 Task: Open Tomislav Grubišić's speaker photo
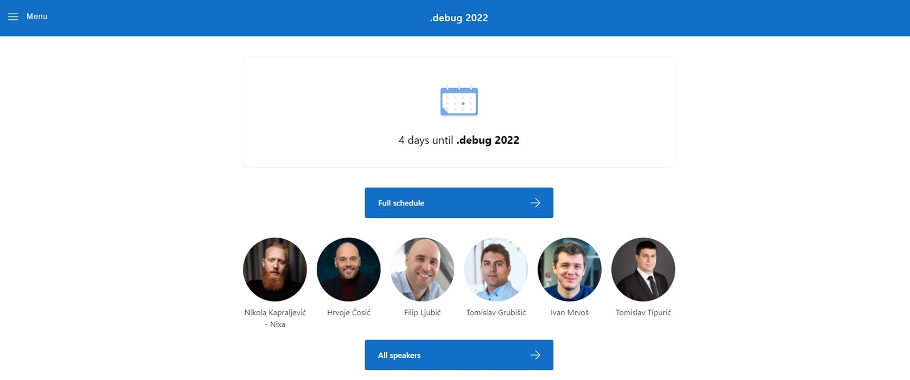pyautogui.click(x=496, y=269)
